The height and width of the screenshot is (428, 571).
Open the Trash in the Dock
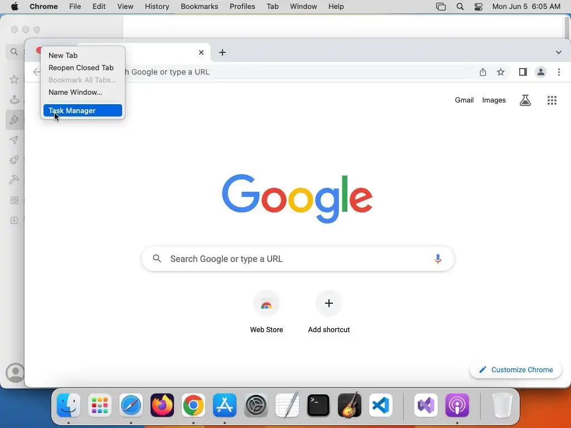click(x=502, y=405)
